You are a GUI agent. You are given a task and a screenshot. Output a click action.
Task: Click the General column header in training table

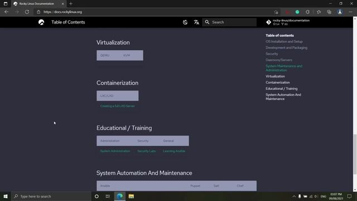[168, 141]
